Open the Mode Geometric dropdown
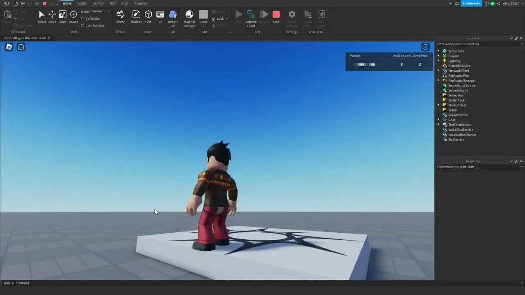 [100, 11]
